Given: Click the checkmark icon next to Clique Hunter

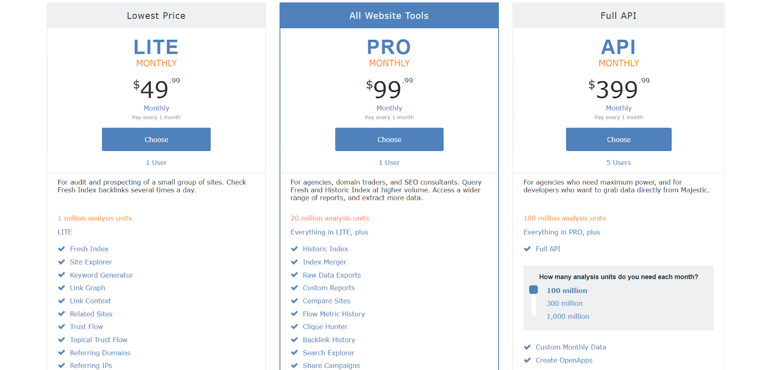Looking at the screenshot, I should (x=294, y=327).
